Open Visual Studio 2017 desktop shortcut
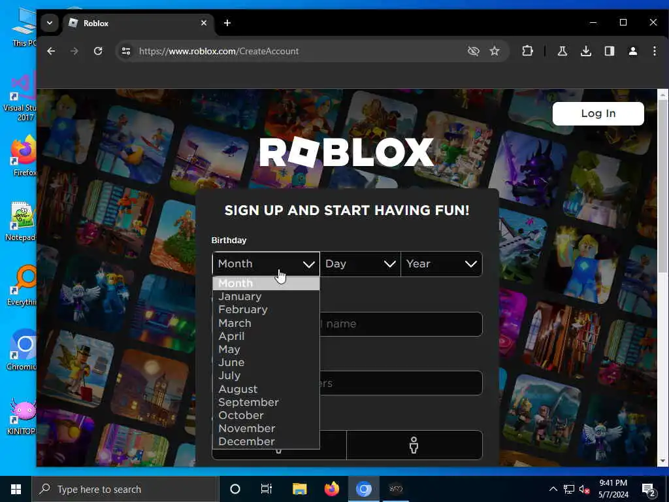Image resolution: width=669 pixels, height=502 pixels. (20, 97)
